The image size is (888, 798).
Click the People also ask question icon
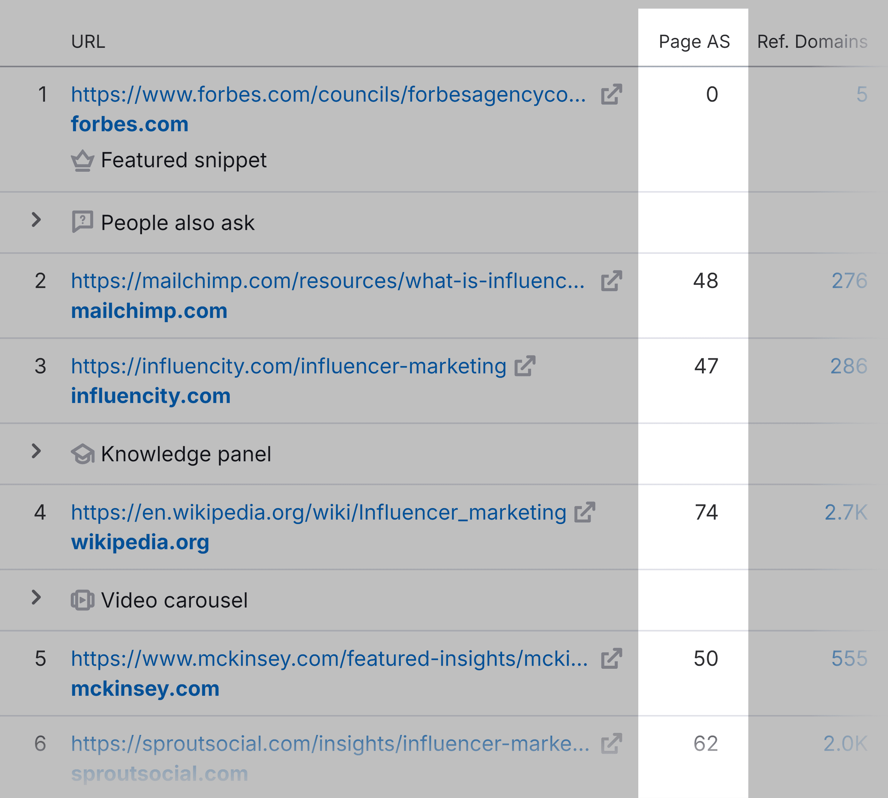pyautogui.click(x=82, y=222)
